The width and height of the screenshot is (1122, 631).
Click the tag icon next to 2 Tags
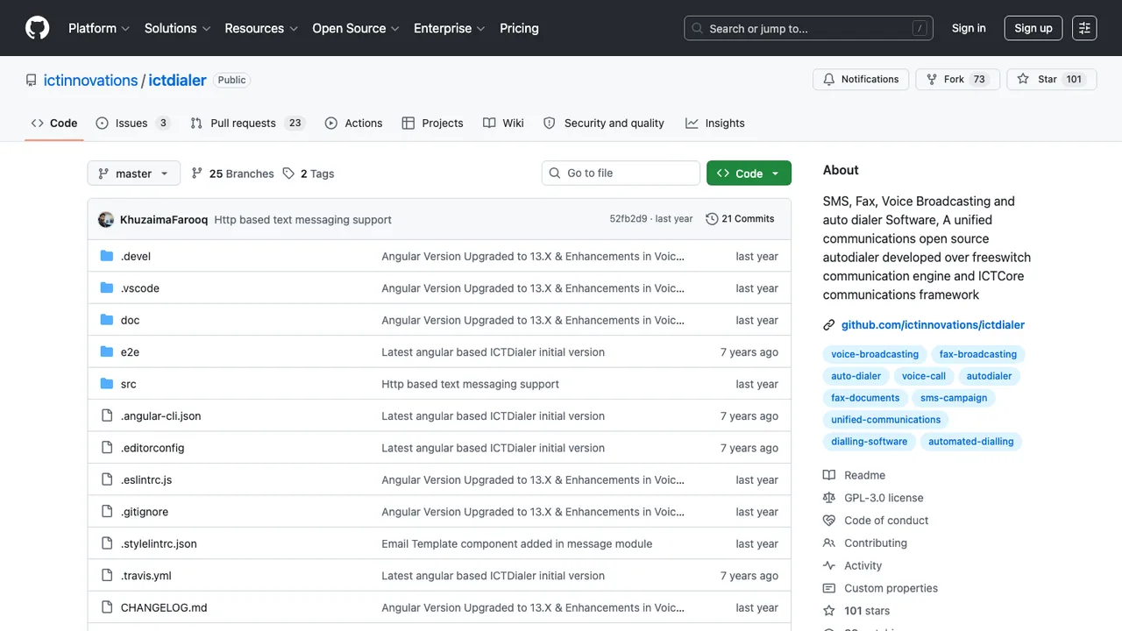288,174
